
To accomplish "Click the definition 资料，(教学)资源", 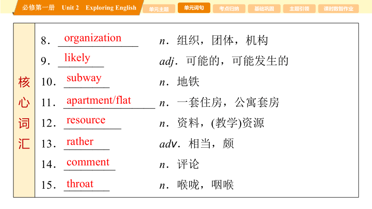I will pos(221,123).
